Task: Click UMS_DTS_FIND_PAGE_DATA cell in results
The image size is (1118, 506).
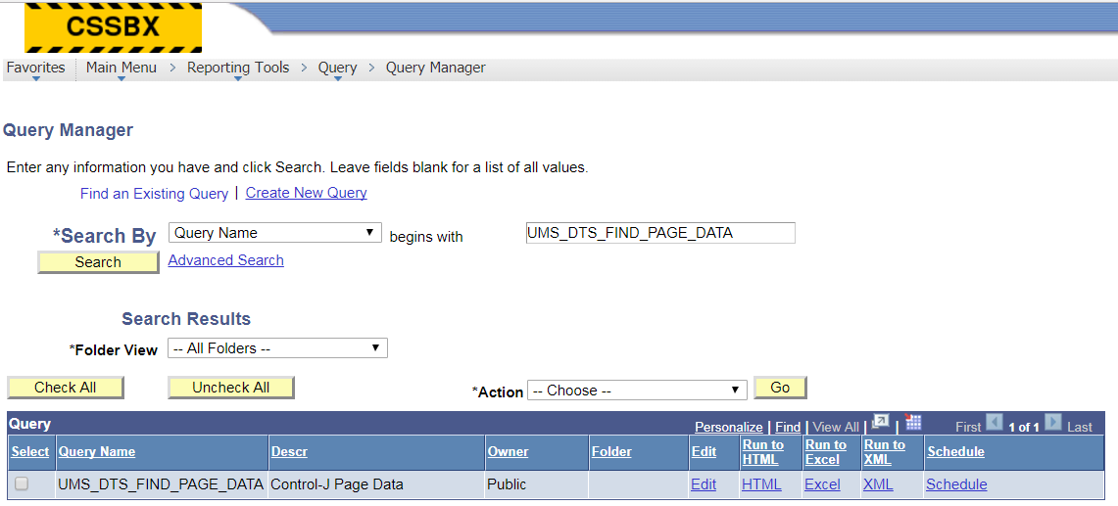Action: click(x=161, y=483)
